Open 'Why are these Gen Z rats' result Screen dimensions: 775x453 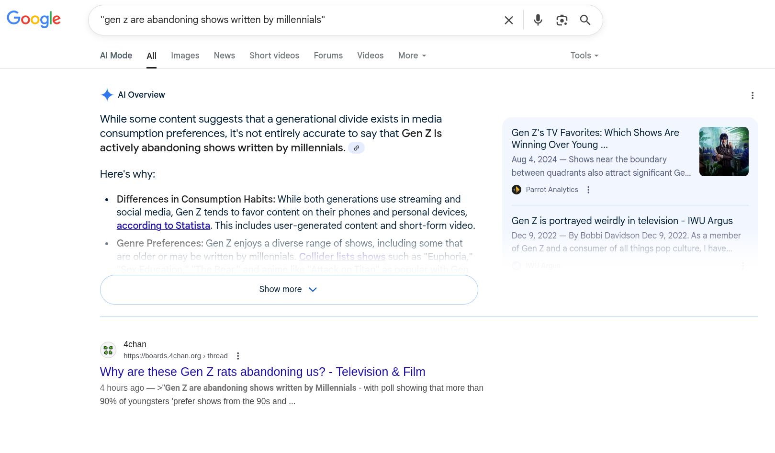coord(262,372)
